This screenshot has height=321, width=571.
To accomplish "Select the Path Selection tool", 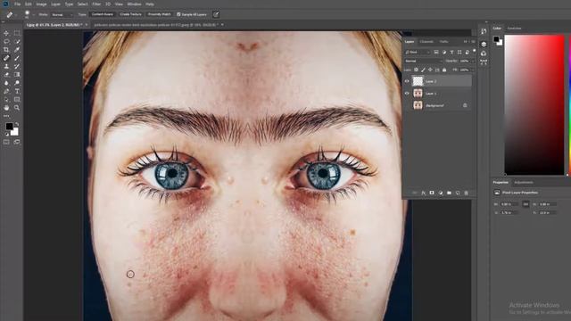I will (6, 99).
